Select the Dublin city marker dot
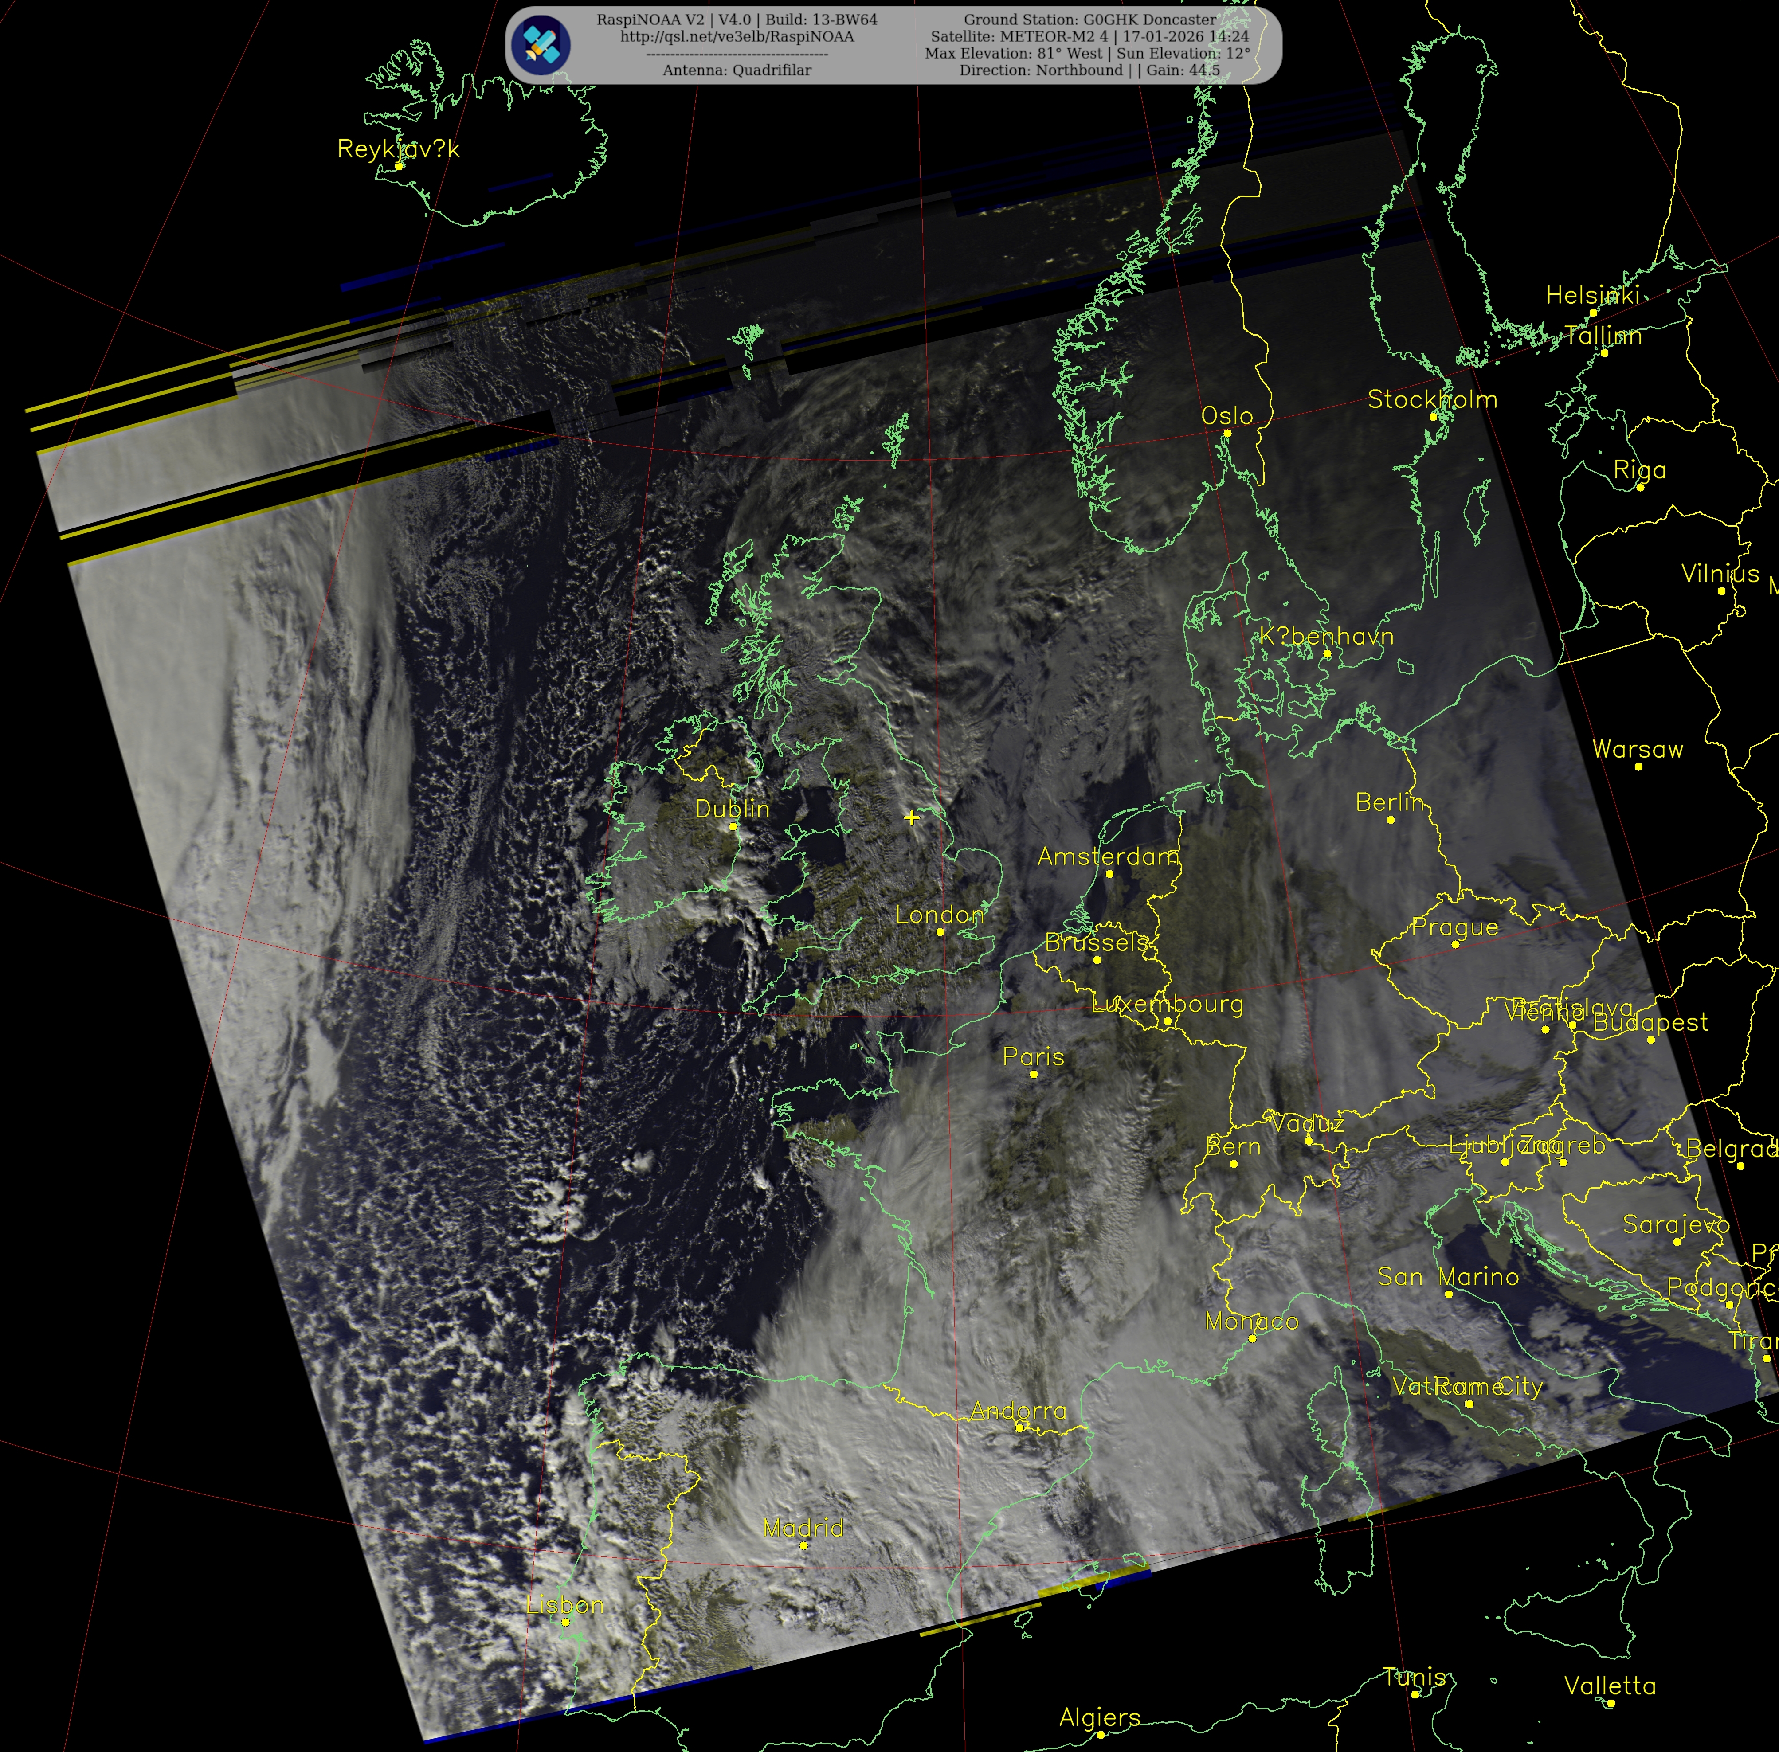The image size is (1779, 1752). pos(733,826)
